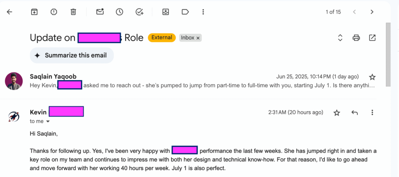Viewport: 399px width, 177px height.
Task: Star Kevin's reply message
Action: (x=337, y=112)
